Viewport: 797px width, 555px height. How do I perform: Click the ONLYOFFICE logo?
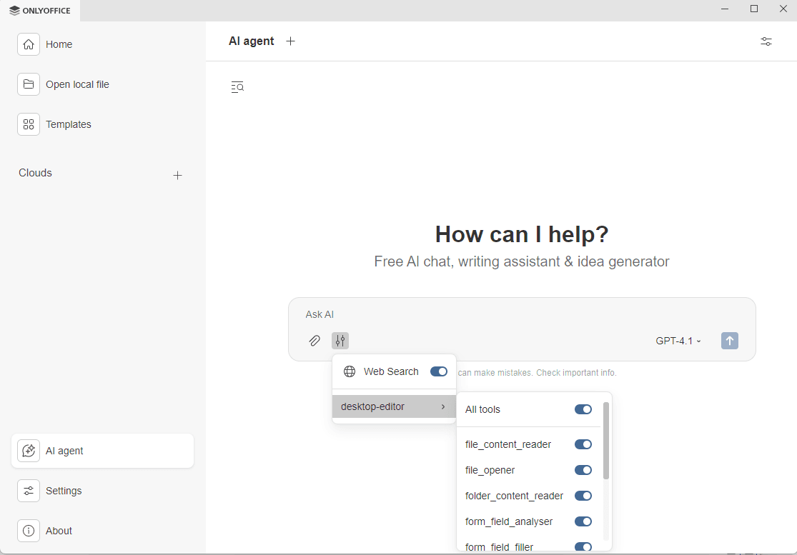39,10
